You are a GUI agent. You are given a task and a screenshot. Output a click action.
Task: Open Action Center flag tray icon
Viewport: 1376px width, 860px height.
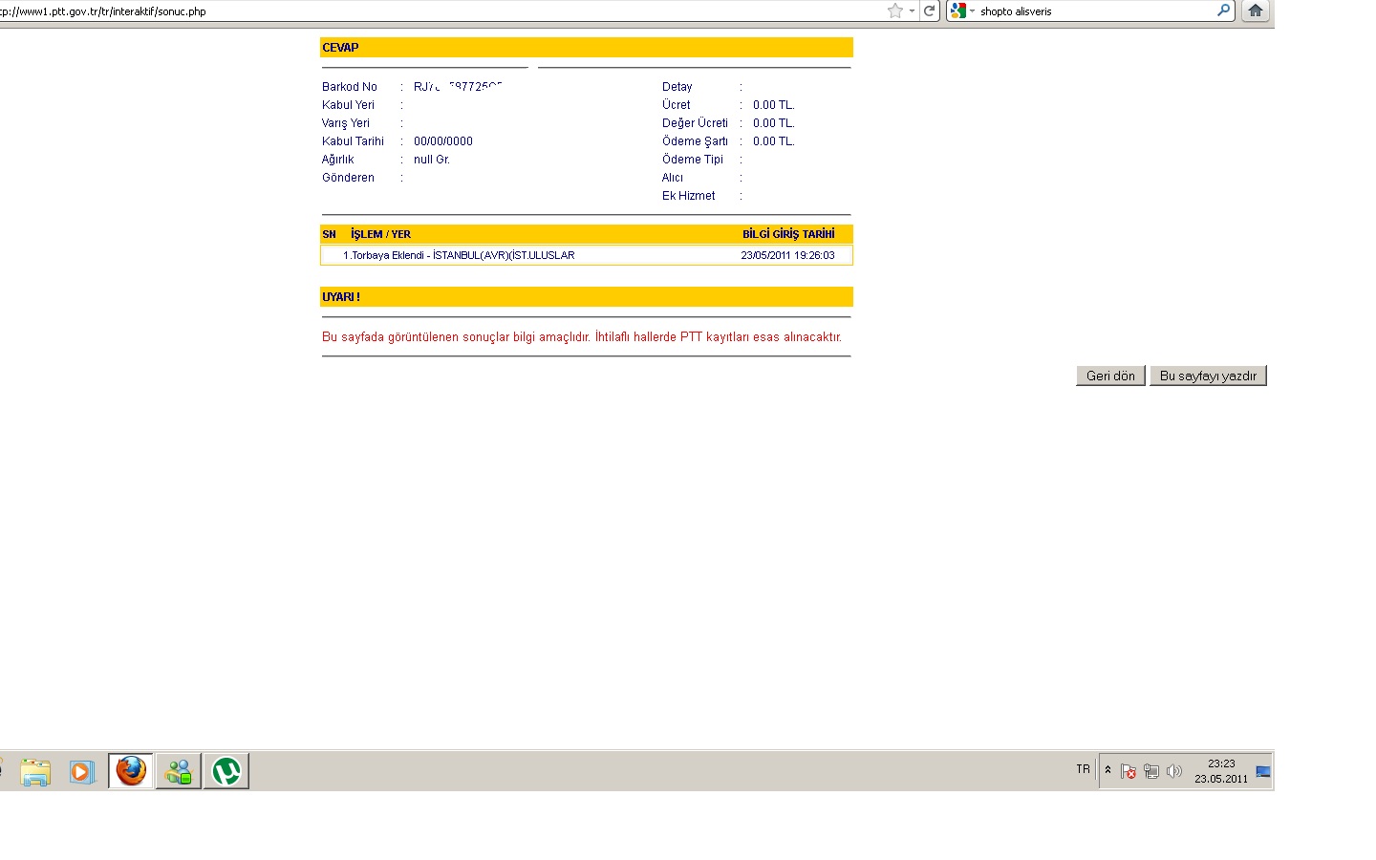[1129, 771]
